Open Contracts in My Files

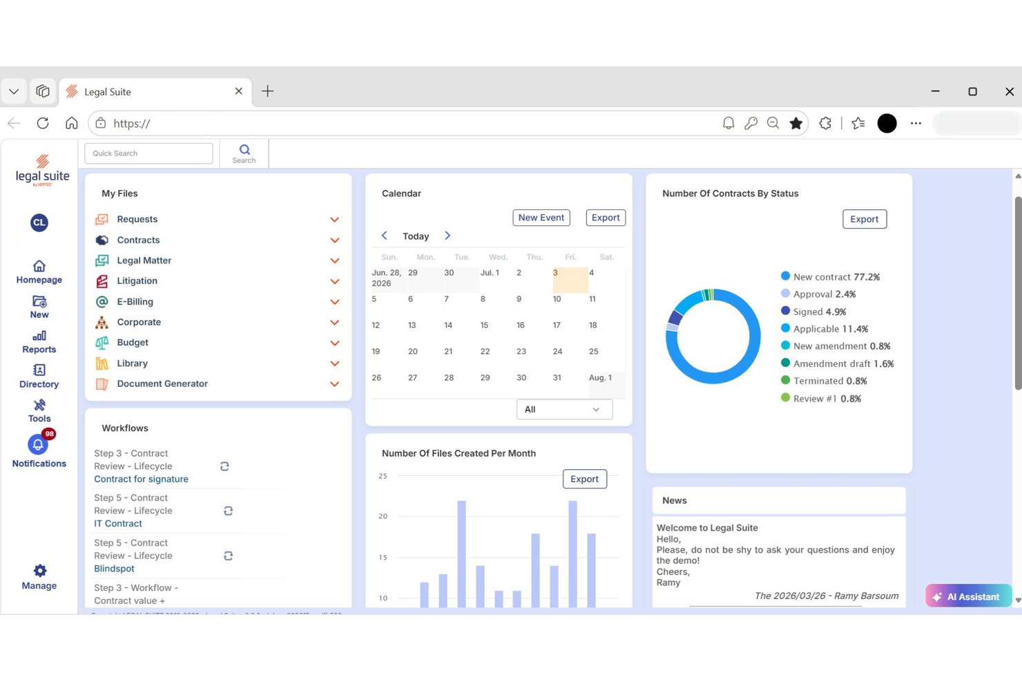138,240
